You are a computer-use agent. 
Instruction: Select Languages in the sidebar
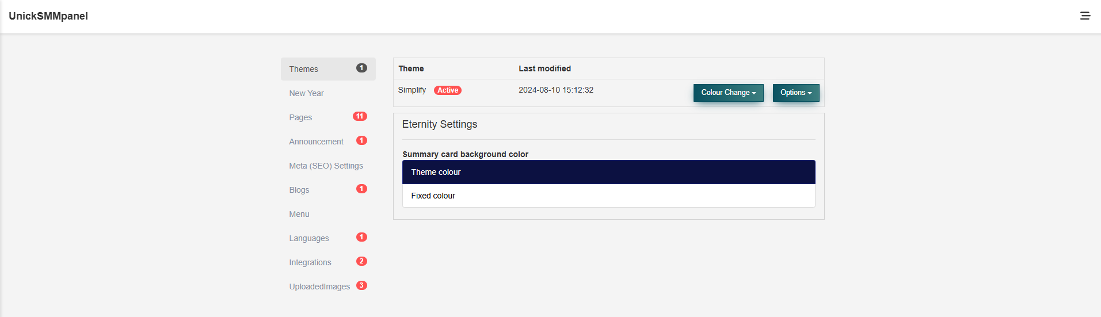tap(309, 238)
